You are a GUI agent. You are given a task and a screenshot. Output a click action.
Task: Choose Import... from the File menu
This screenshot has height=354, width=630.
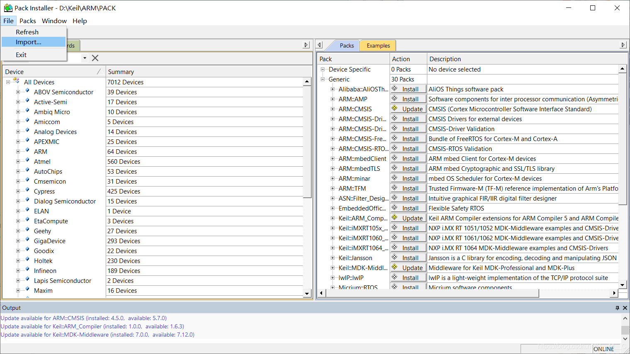34,42
